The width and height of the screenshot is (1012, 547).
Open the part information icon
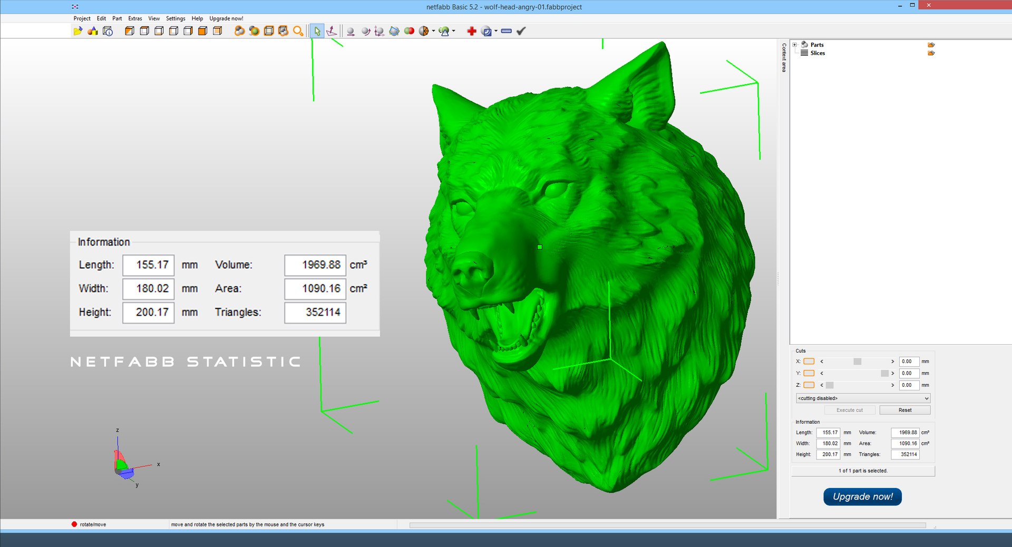point(108,31)
